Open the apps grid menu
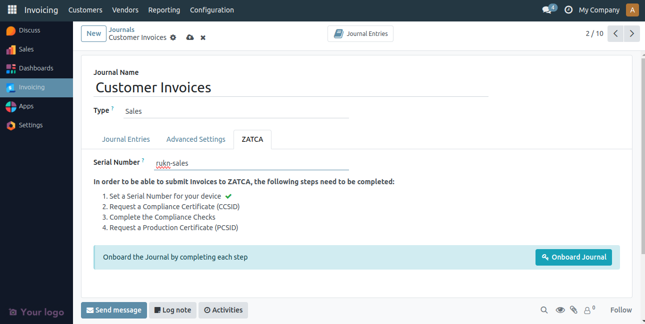Viewport: 645px width, 324px height. click(11, 9)
